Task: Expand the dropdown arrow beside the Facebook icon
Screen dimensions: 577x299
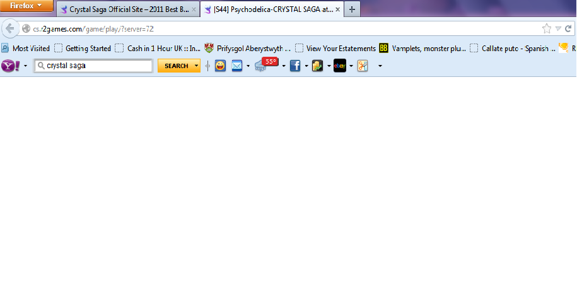Action: (x=306, y=66)
